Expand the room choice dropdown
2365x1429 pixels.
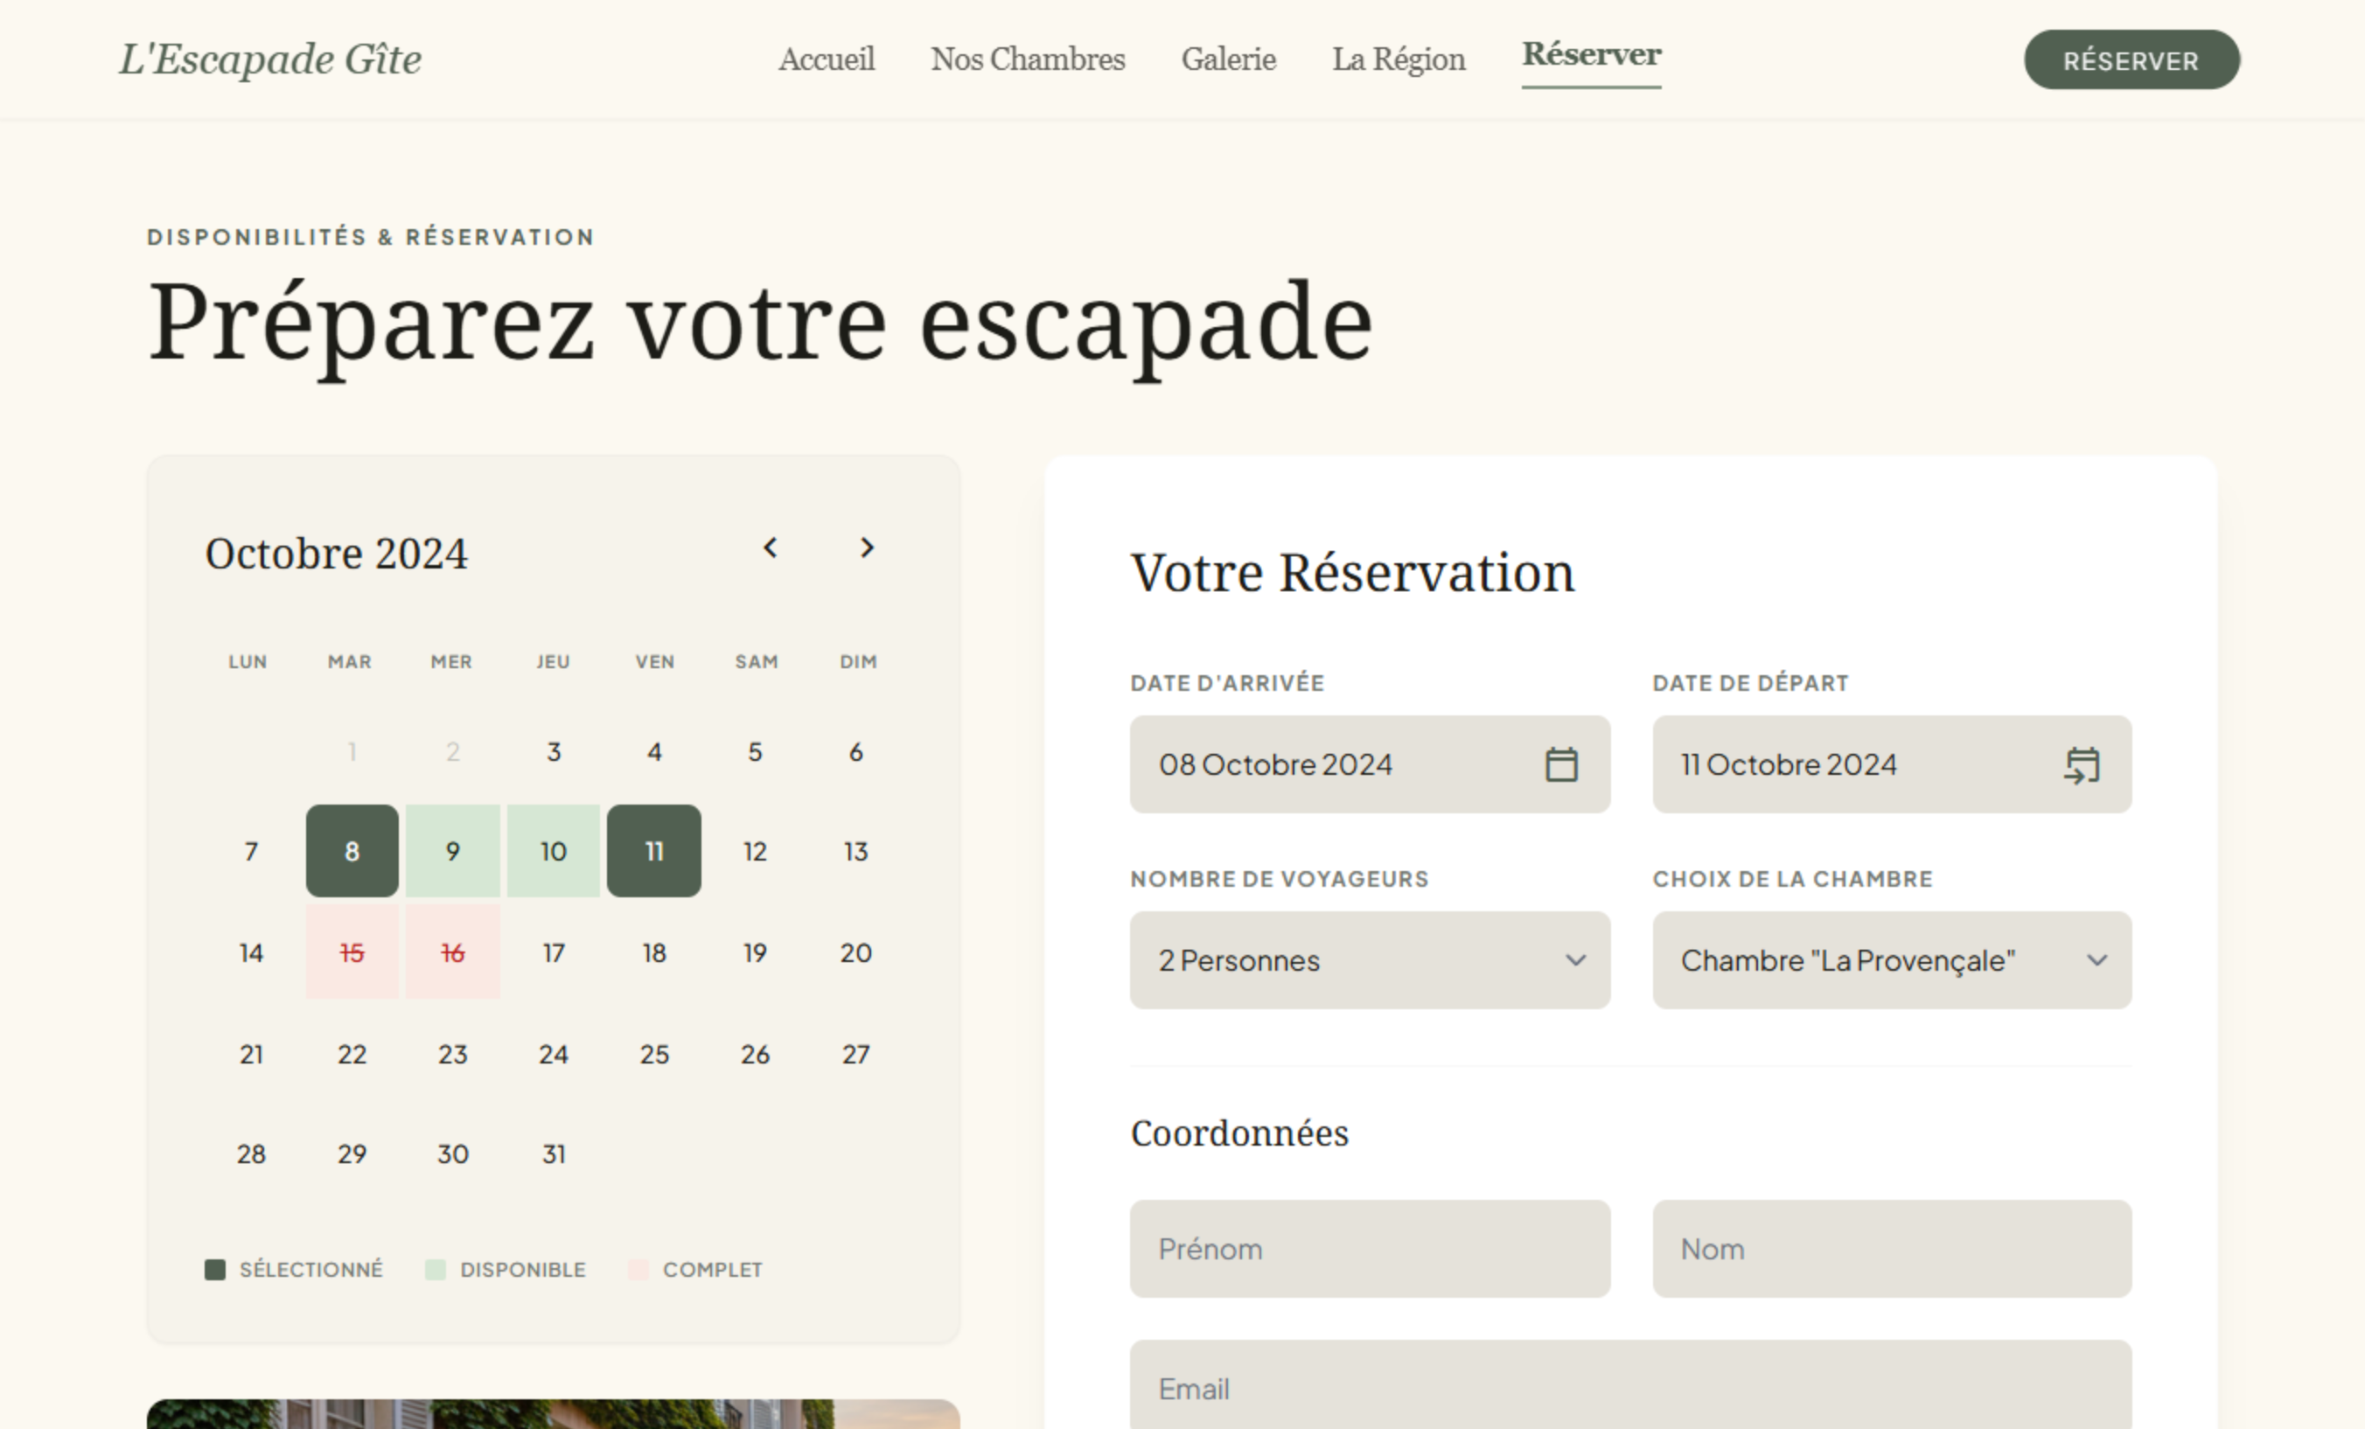(x=1891, y=959)
